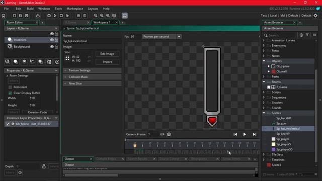Hide the Background layer
322x181 pixels.
pos(52,47)
